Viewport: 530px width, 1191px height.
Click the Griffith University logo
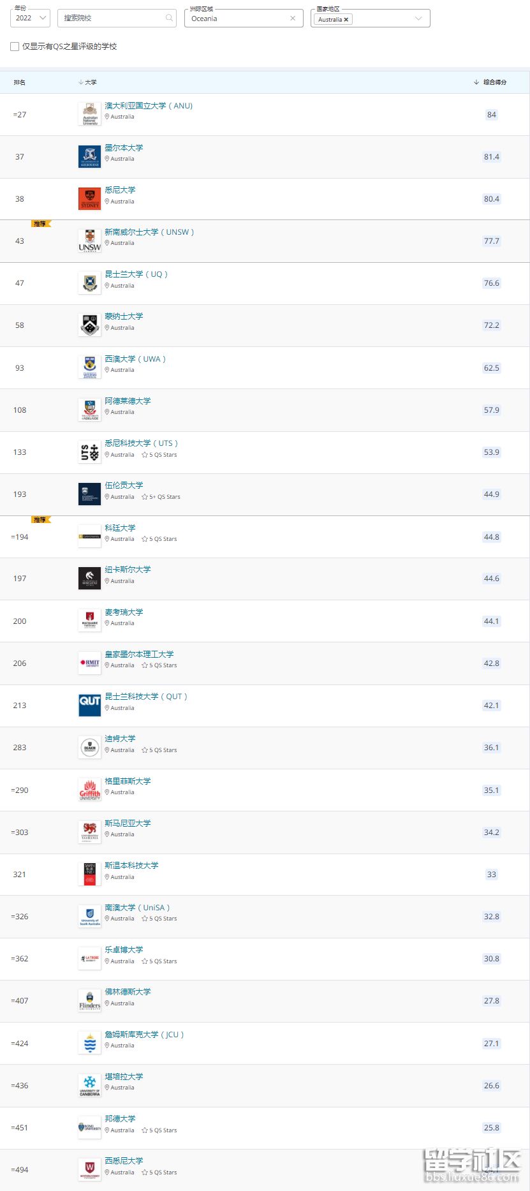click(x=90, y=790)
